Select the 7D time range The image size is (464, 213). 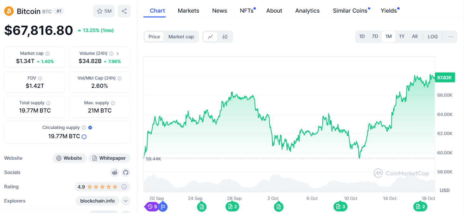(375, 36)
